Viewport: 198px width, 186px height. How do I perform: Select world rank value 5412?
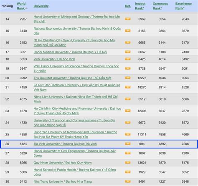[x=23, y=181]
